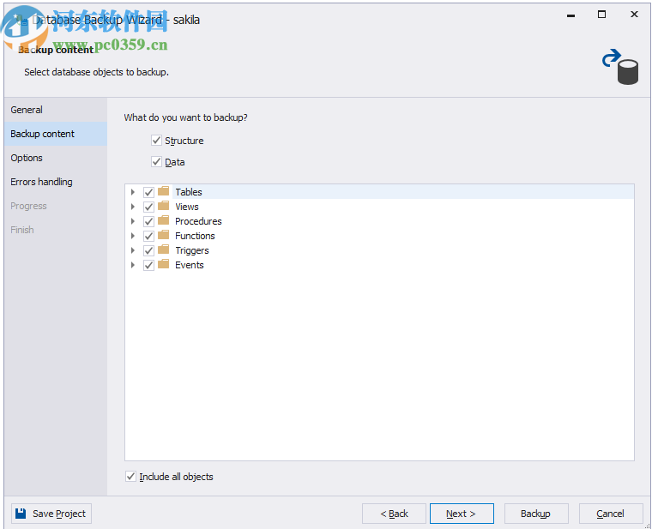The width and height of the screenshot is (652, 529).
Task: Select the Finish step
Action: click(x=56, y=230)
